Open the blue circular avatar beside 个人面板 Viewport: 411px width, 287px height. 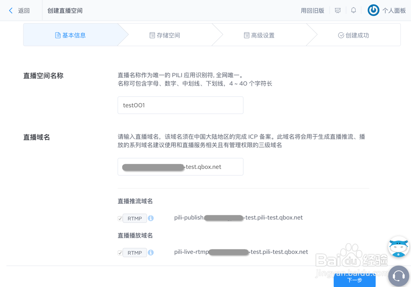pos(373,10)
